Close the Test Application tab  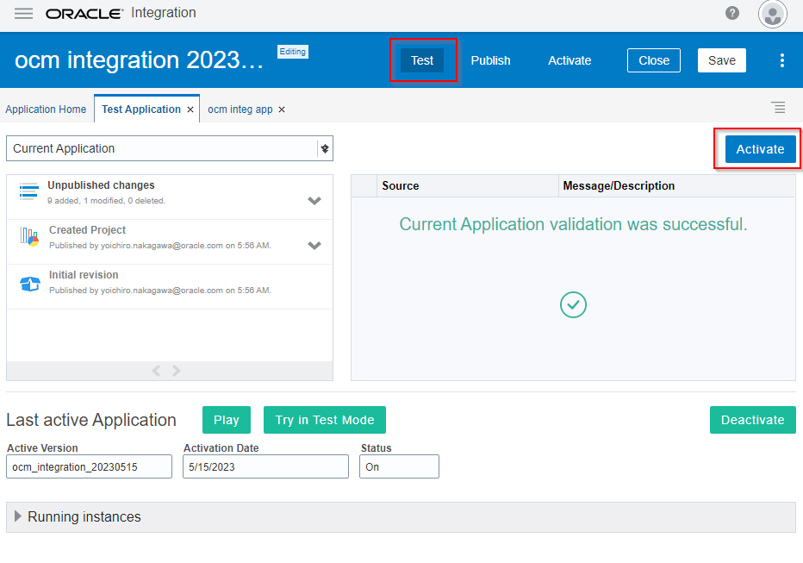pos(190,109)
